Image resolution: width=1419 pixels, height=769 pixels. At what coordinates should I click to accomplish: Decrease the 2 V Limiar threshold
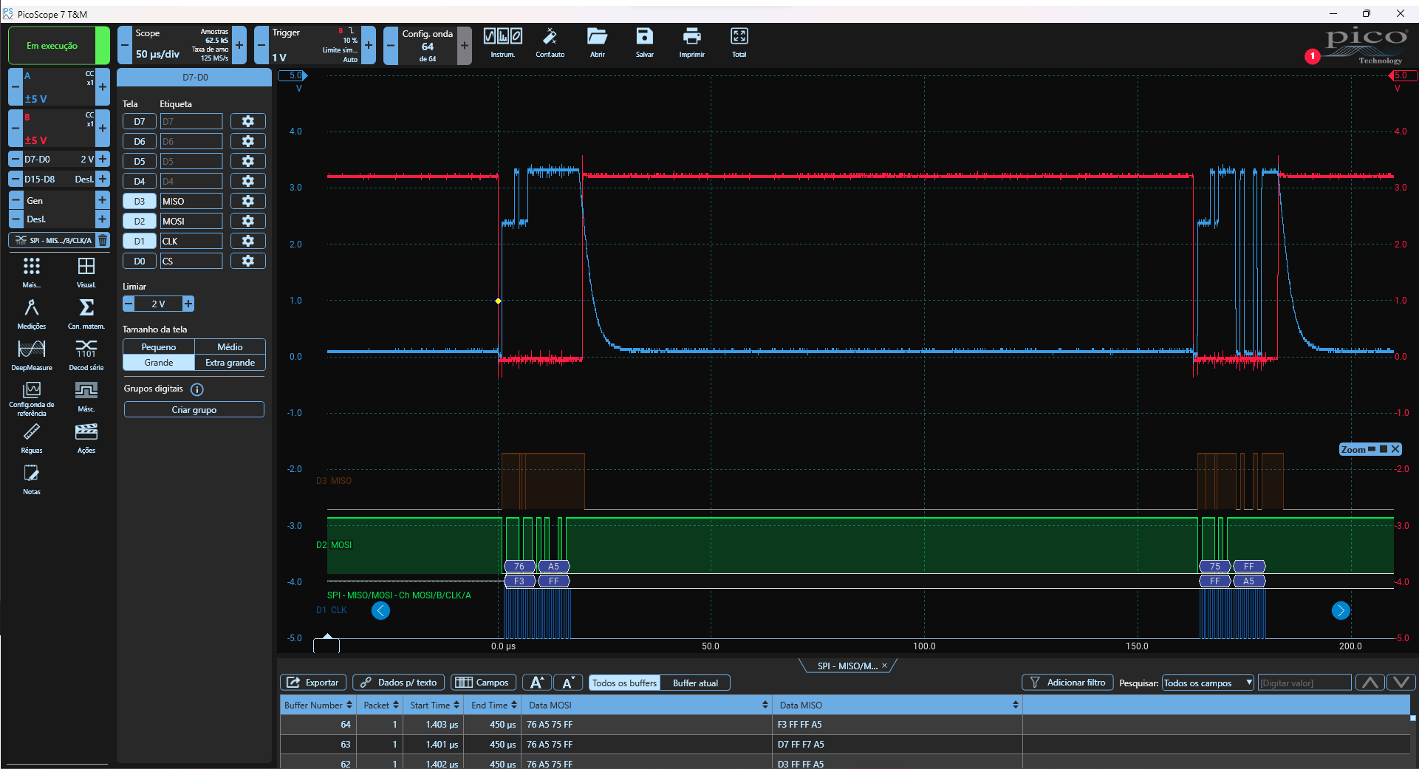[129, 304]
